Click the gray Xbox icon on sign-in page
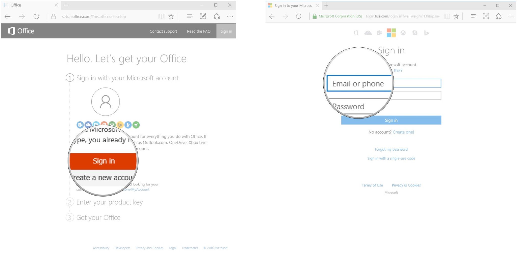Screen dimensions: 517x257 coord(403,33)
